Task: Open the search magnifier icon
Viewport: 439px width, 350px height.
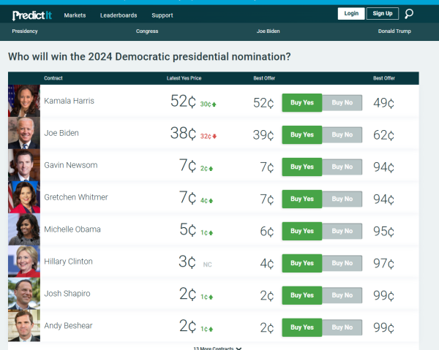Action: click(409, 14)
